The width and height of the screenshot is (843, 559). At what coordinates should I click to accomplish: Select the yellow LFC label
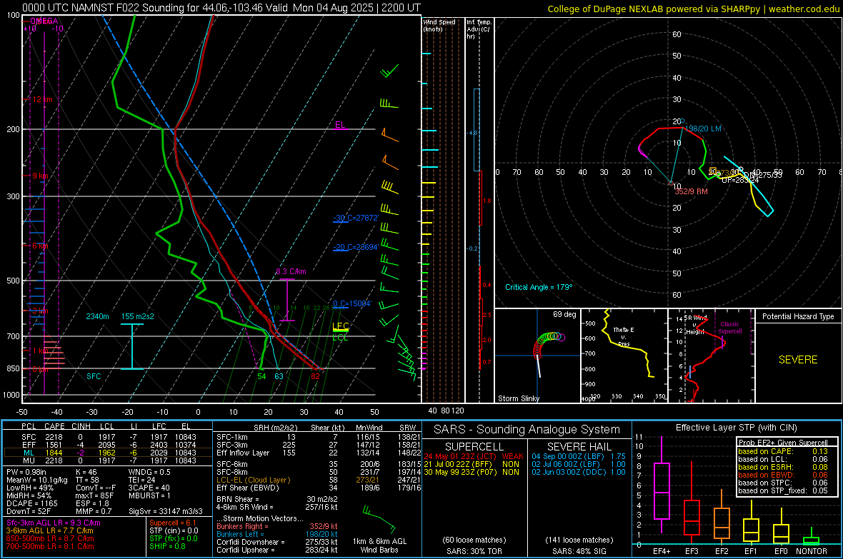pyautogui.click(x=341, y=326)
